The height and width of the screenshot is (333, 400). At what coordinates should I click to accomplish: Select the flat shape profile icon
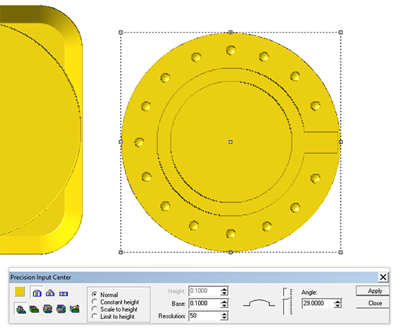(x=63, y=294)
